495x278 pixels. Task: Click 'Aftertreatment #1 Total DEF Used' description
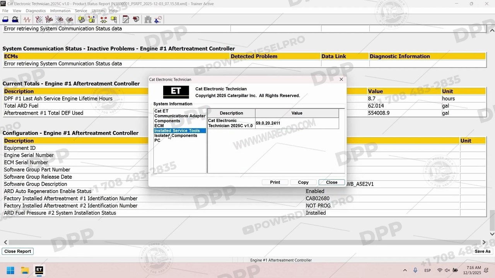(44, 113)
